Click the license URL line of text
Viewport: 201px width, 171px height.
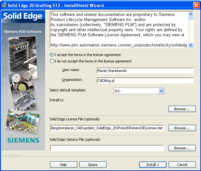click(119, 45)
